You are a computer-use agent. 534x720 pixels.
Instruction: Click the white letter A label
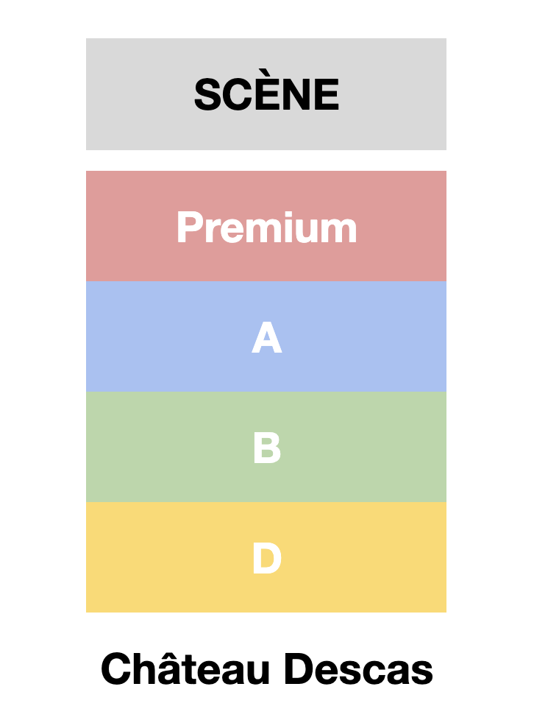click(x=266, y=338)
